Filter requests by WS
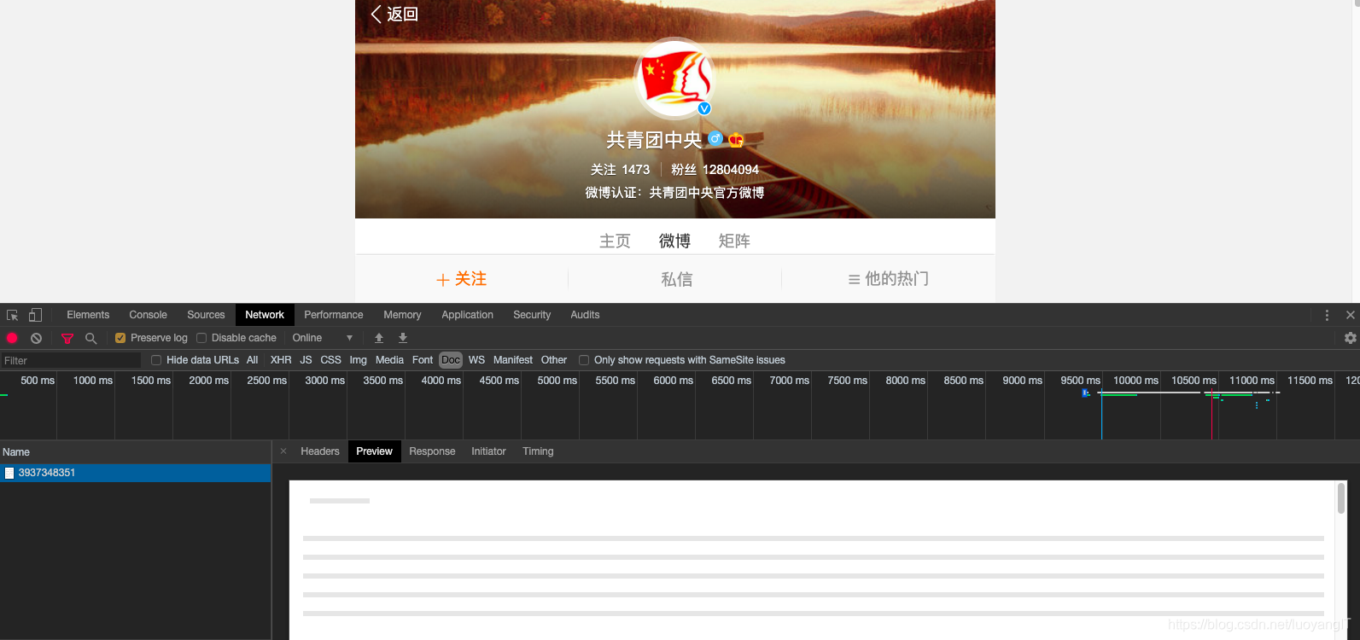This screenshot has width=1360, height=640. click(476, 360)
